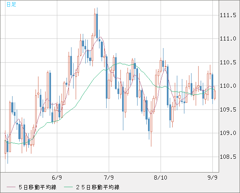Image resolution: width=240 pixels, height=193 pixels.
Task: Select the 111.5 price axis label
Action: coord(228,15)
